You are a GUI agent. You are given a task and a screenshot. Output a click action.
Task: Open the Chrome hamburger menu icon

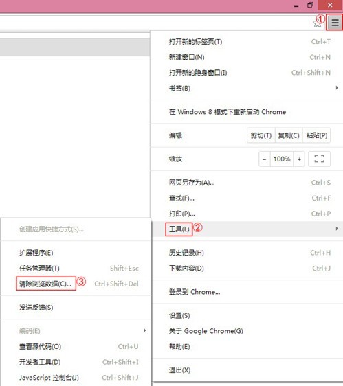(x=335, y=23)
